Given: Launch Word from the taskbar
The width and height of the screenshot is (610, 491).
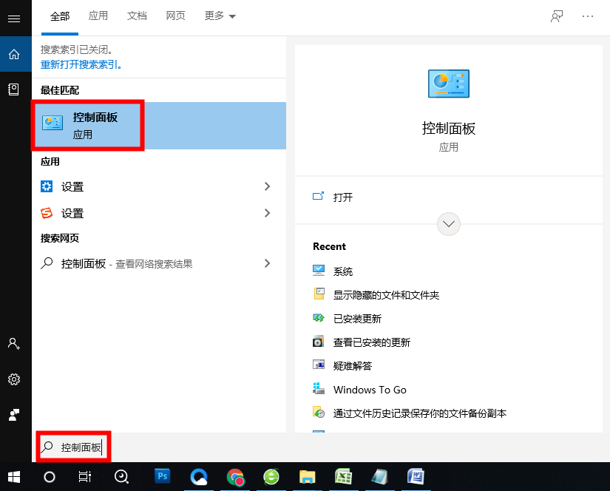Looking at the screenshot, I should coord(416,477).
